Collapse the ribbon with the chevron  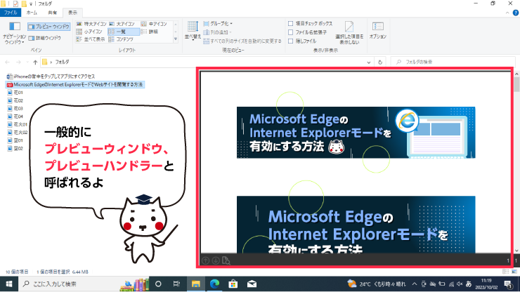coord(507,13)
